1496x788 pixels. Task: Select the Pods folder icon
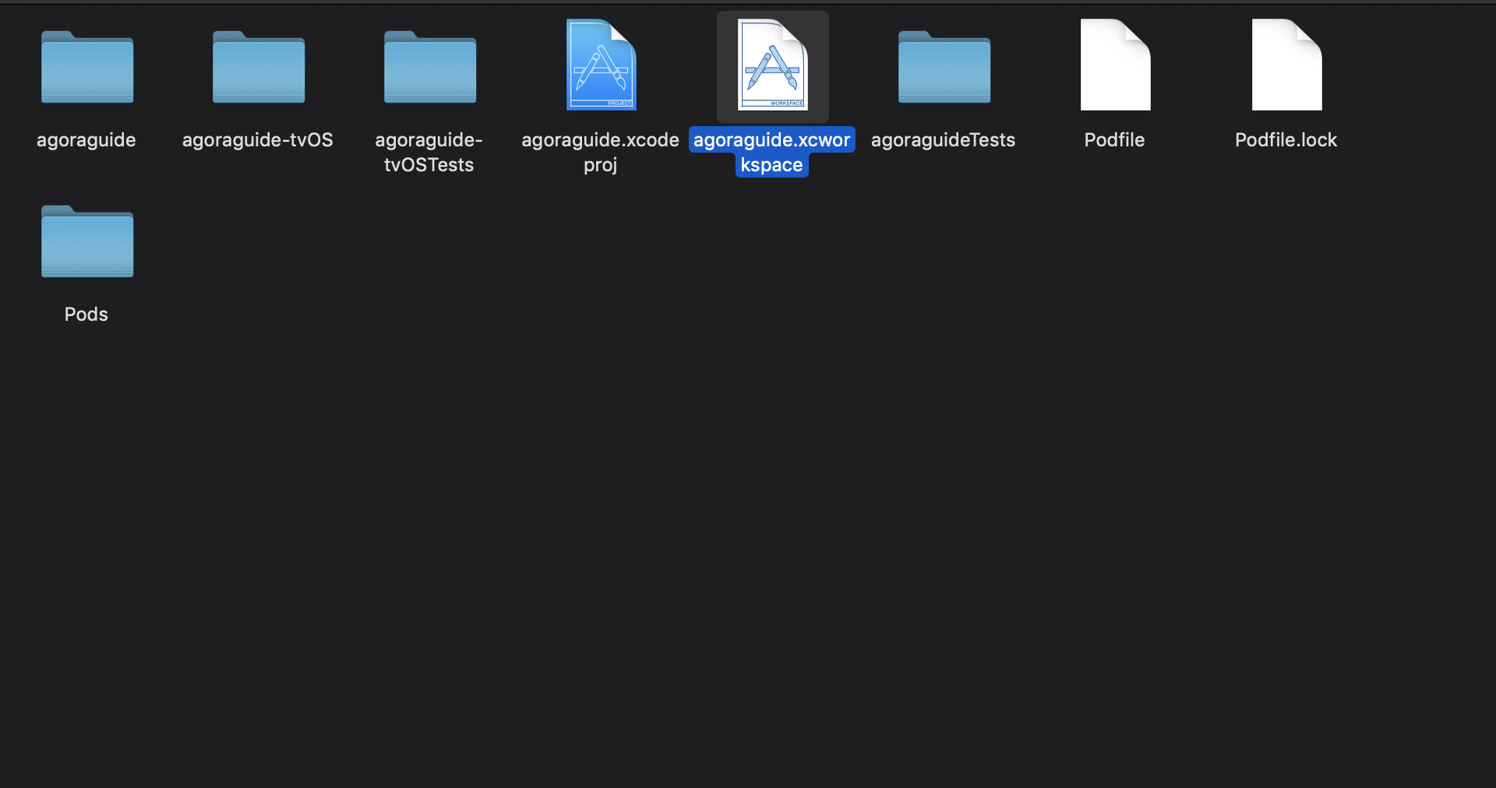point(87,241)
